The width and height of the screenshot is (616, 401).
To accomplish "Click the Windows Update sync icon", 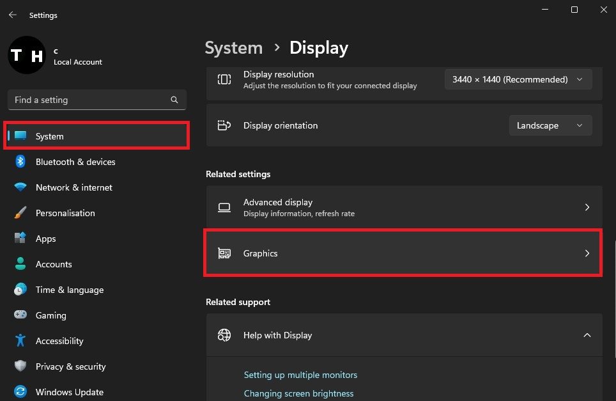I will (x=20, y=392).
